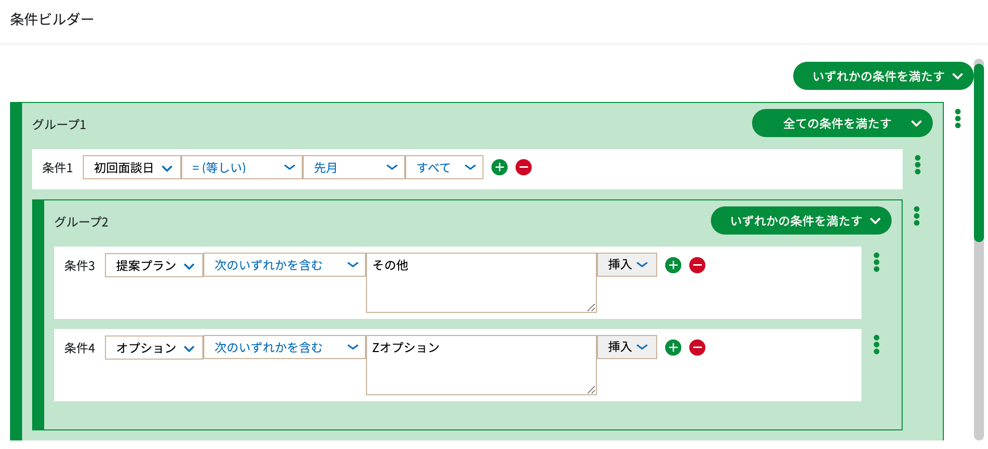
Task: Change the =(等しい) operator dropdown
Action: tap(242, 167)
